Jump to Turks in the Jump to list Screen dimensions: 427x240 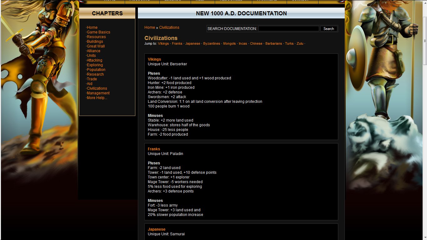(x=289, y=44)
